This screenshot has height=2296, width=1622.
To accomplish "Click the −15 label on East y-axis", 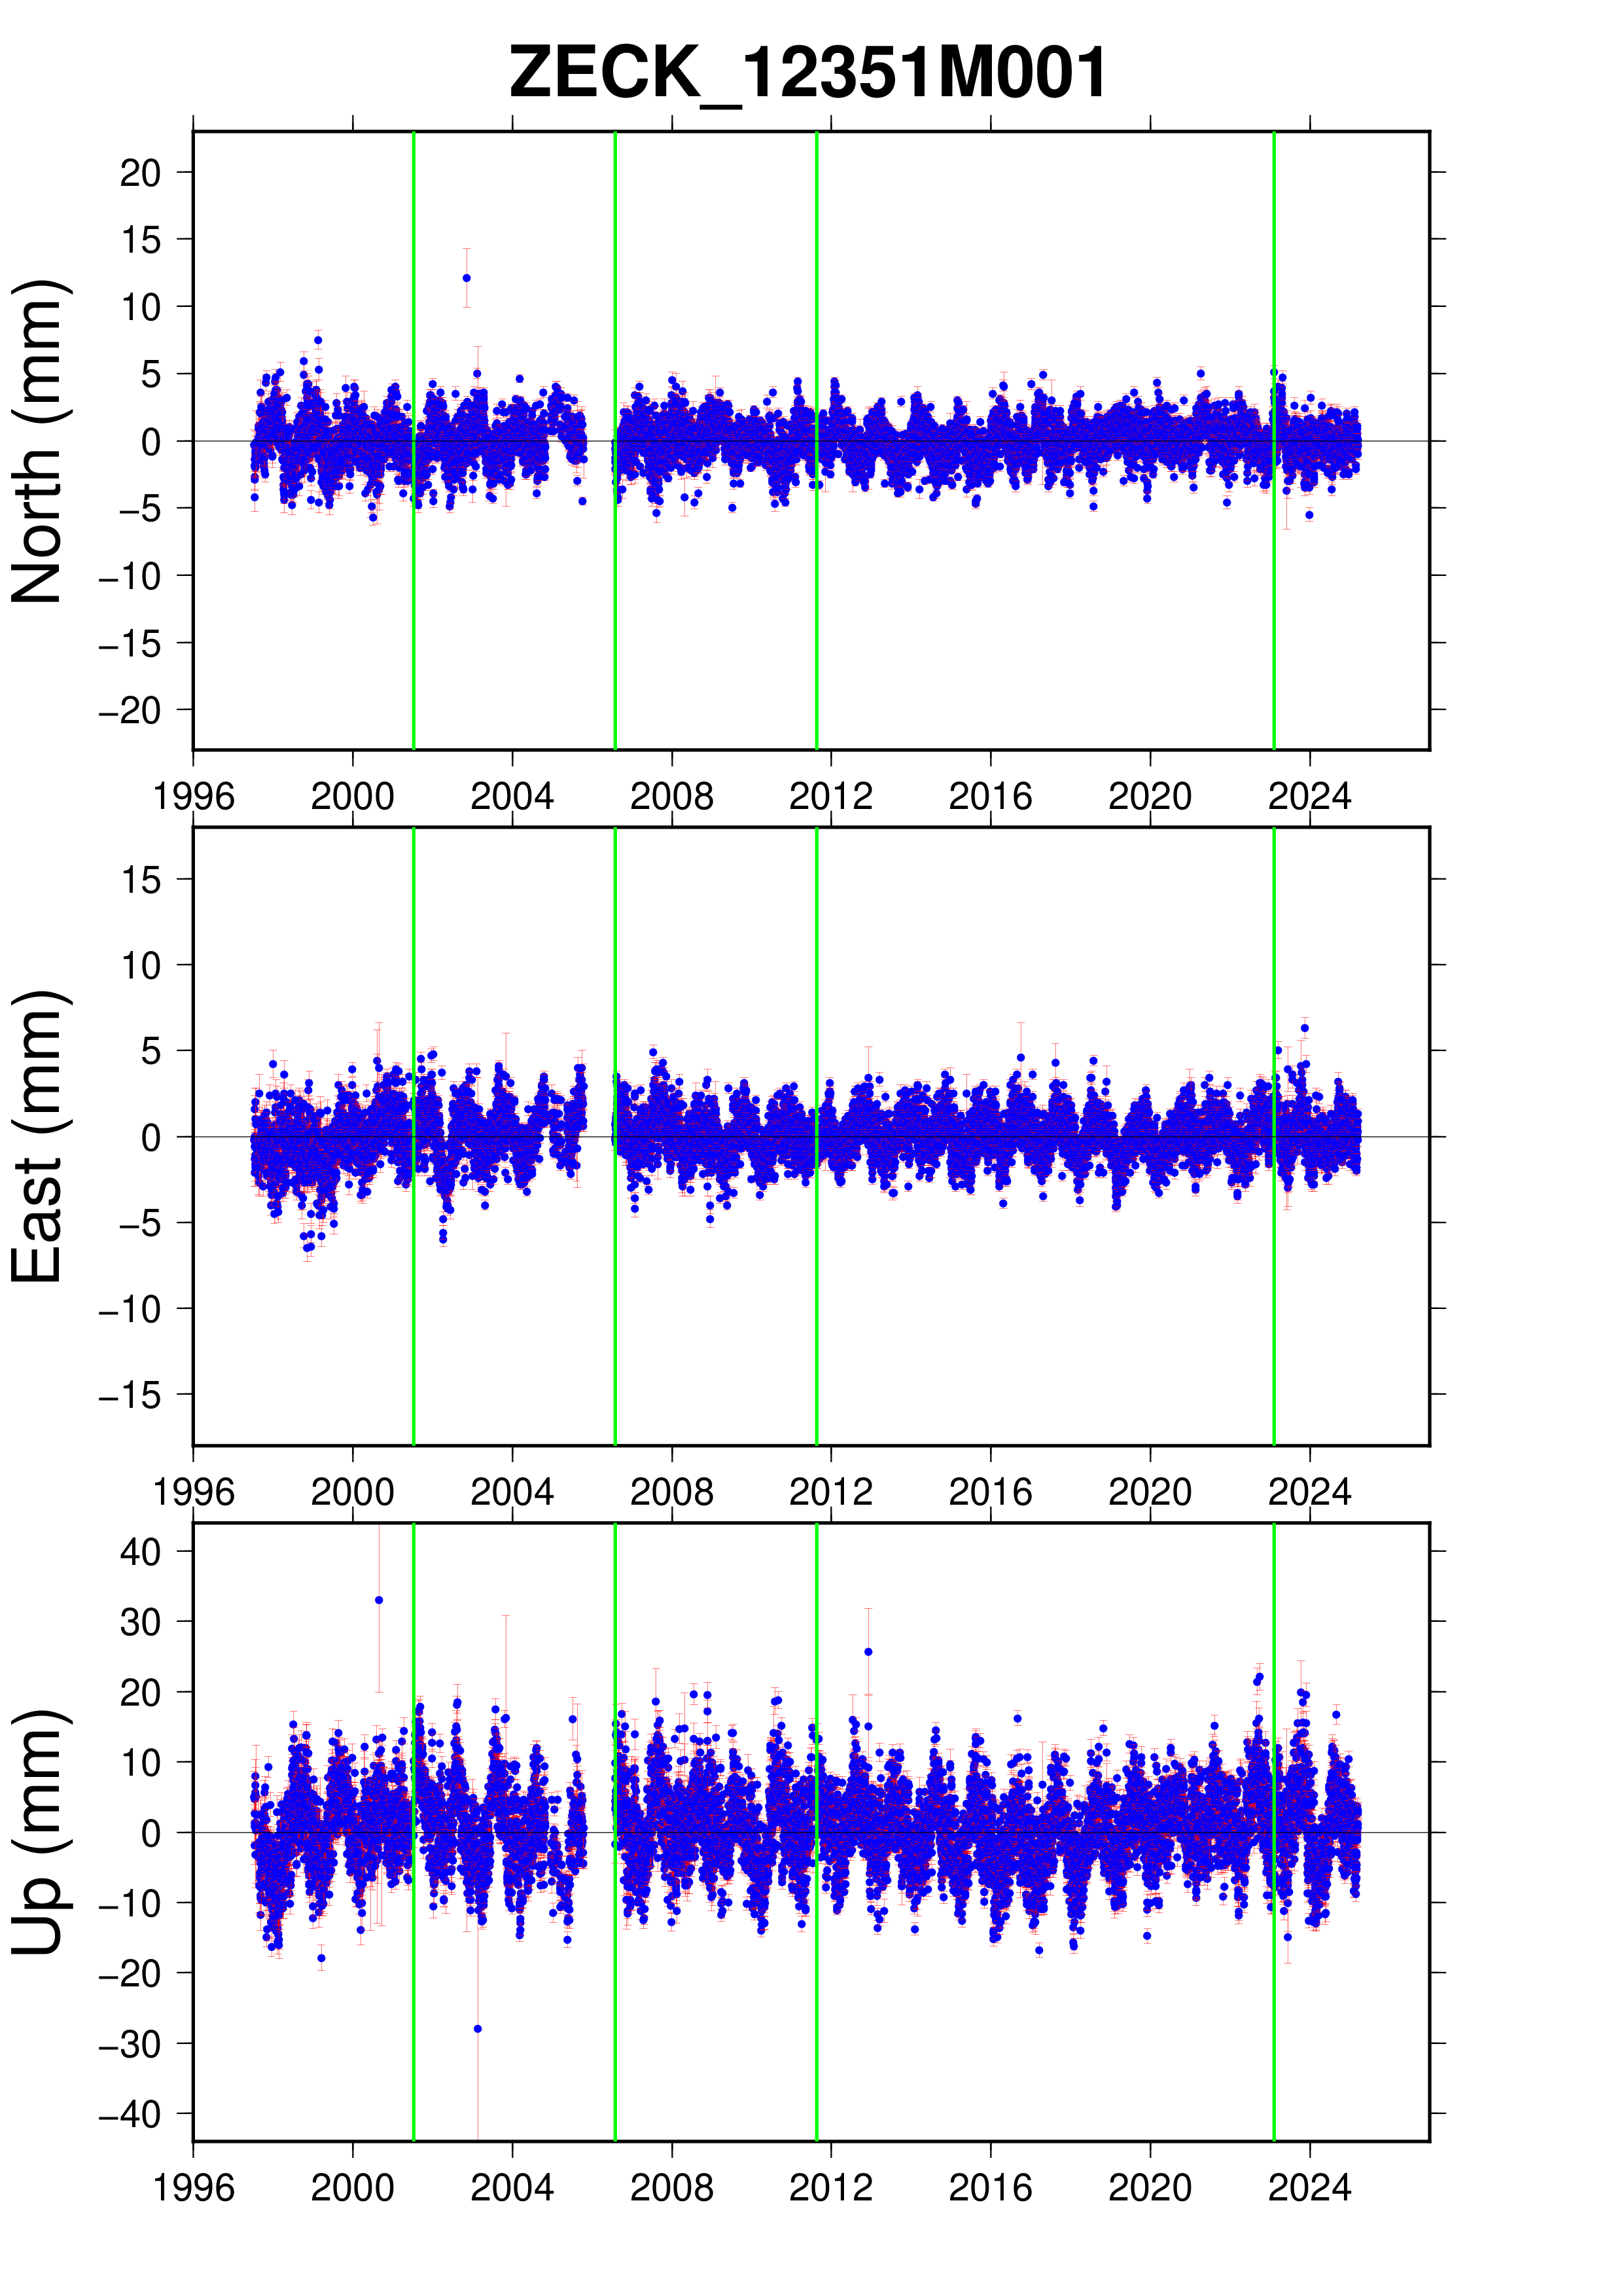I will [130, 1395].
